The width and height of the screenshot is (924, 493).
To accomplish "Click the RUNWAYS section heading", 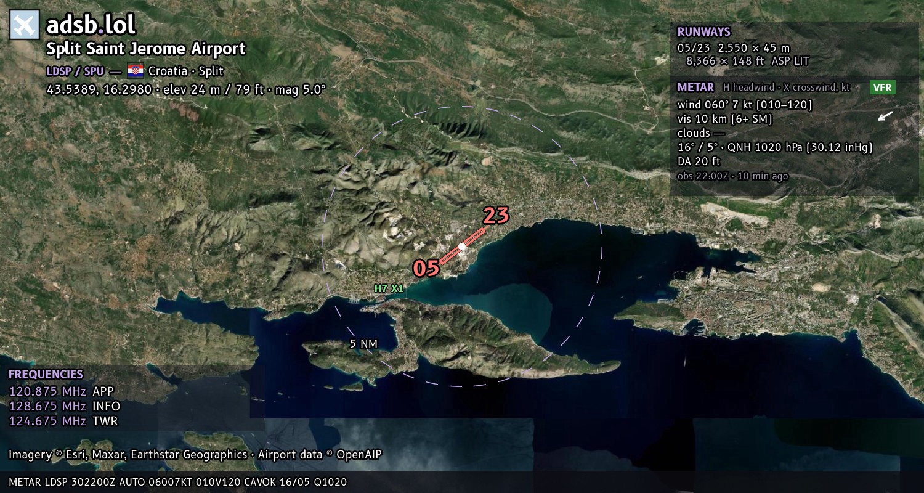I will click(703, 32).
